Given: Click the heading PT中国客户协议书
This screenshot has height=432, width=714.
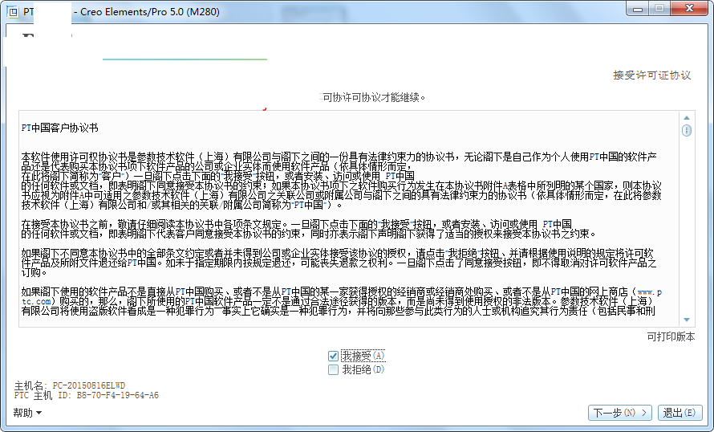Looking at the screenshot, I should tap(59, 128).
